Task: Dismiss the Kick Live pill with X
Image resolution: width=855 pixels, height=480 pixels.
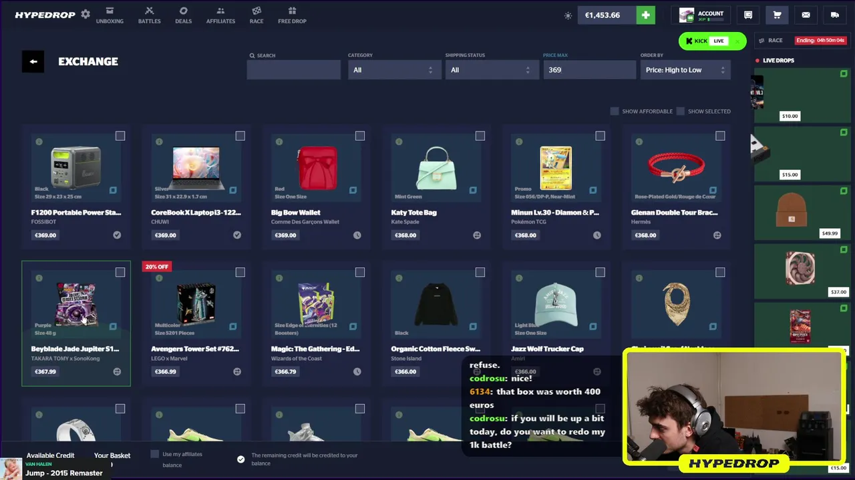Action: [737, 41]
